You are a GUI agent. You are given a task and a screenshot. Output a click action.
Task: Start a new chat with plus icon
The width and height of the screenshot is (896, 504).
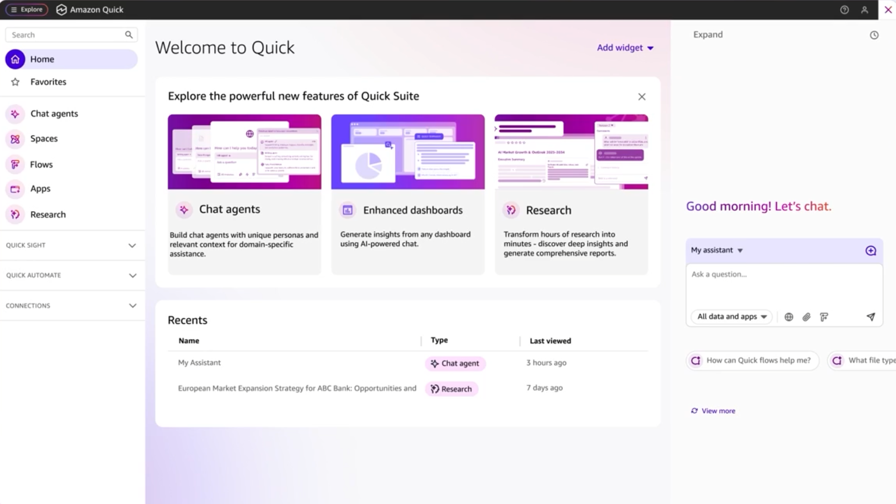870,251
